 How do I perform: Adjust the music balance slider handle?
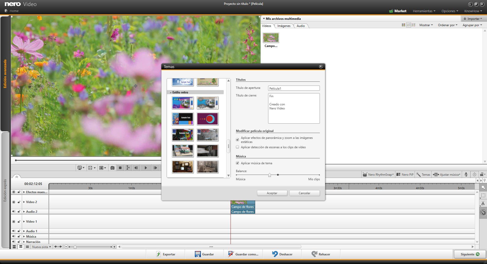270,175
